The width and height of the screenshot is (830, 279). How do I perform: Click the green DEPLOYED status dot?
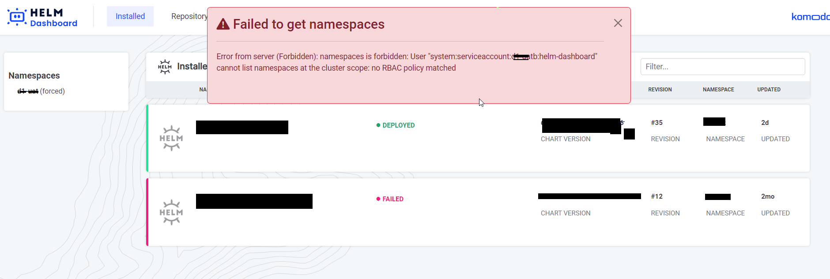click(x=377, y=125)
